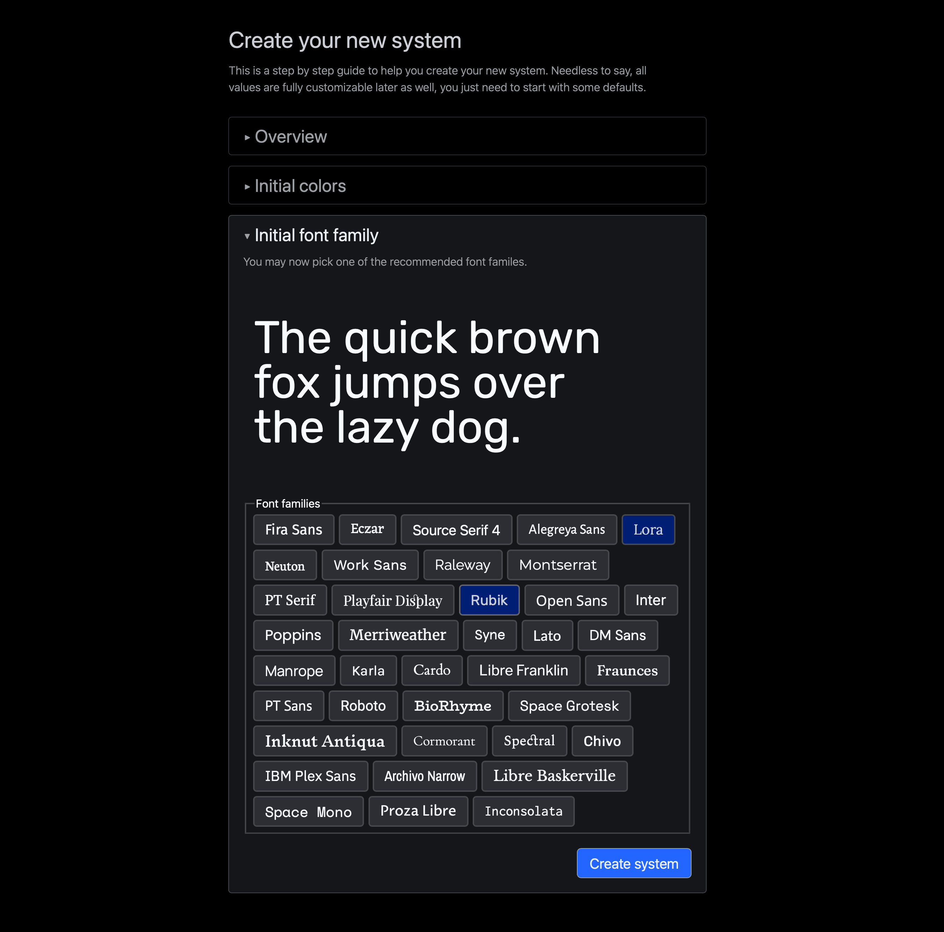Select the Fira Sans font option
Image resolution: width=944 pixels, height=932 pixels.
(x=293, y=530)
